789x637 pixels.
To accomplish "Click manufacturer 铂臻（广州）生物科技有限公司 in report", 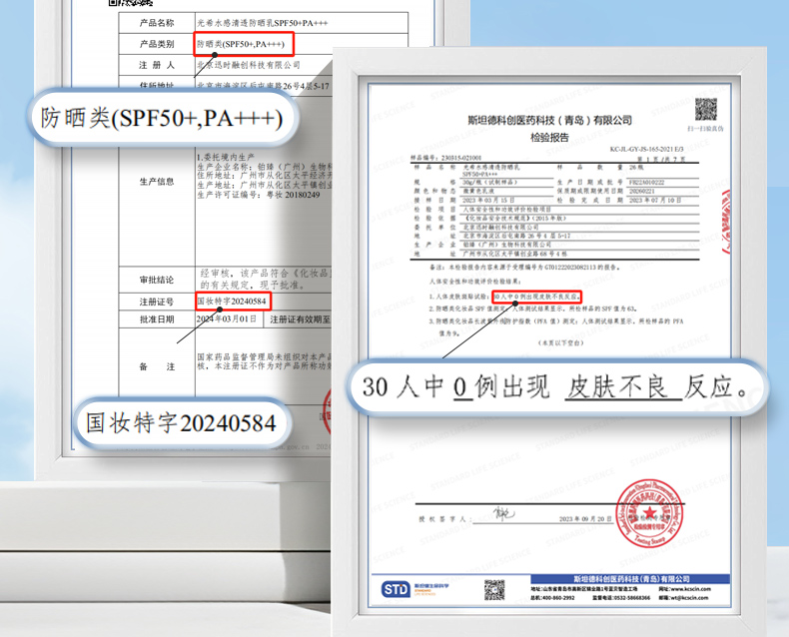I will (x=506, y=245).
